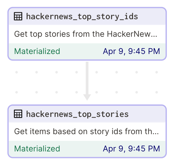Open Apr 9, 9:45 PM timestamp on top_stories
174x167 pixels.
pos(131,149)
